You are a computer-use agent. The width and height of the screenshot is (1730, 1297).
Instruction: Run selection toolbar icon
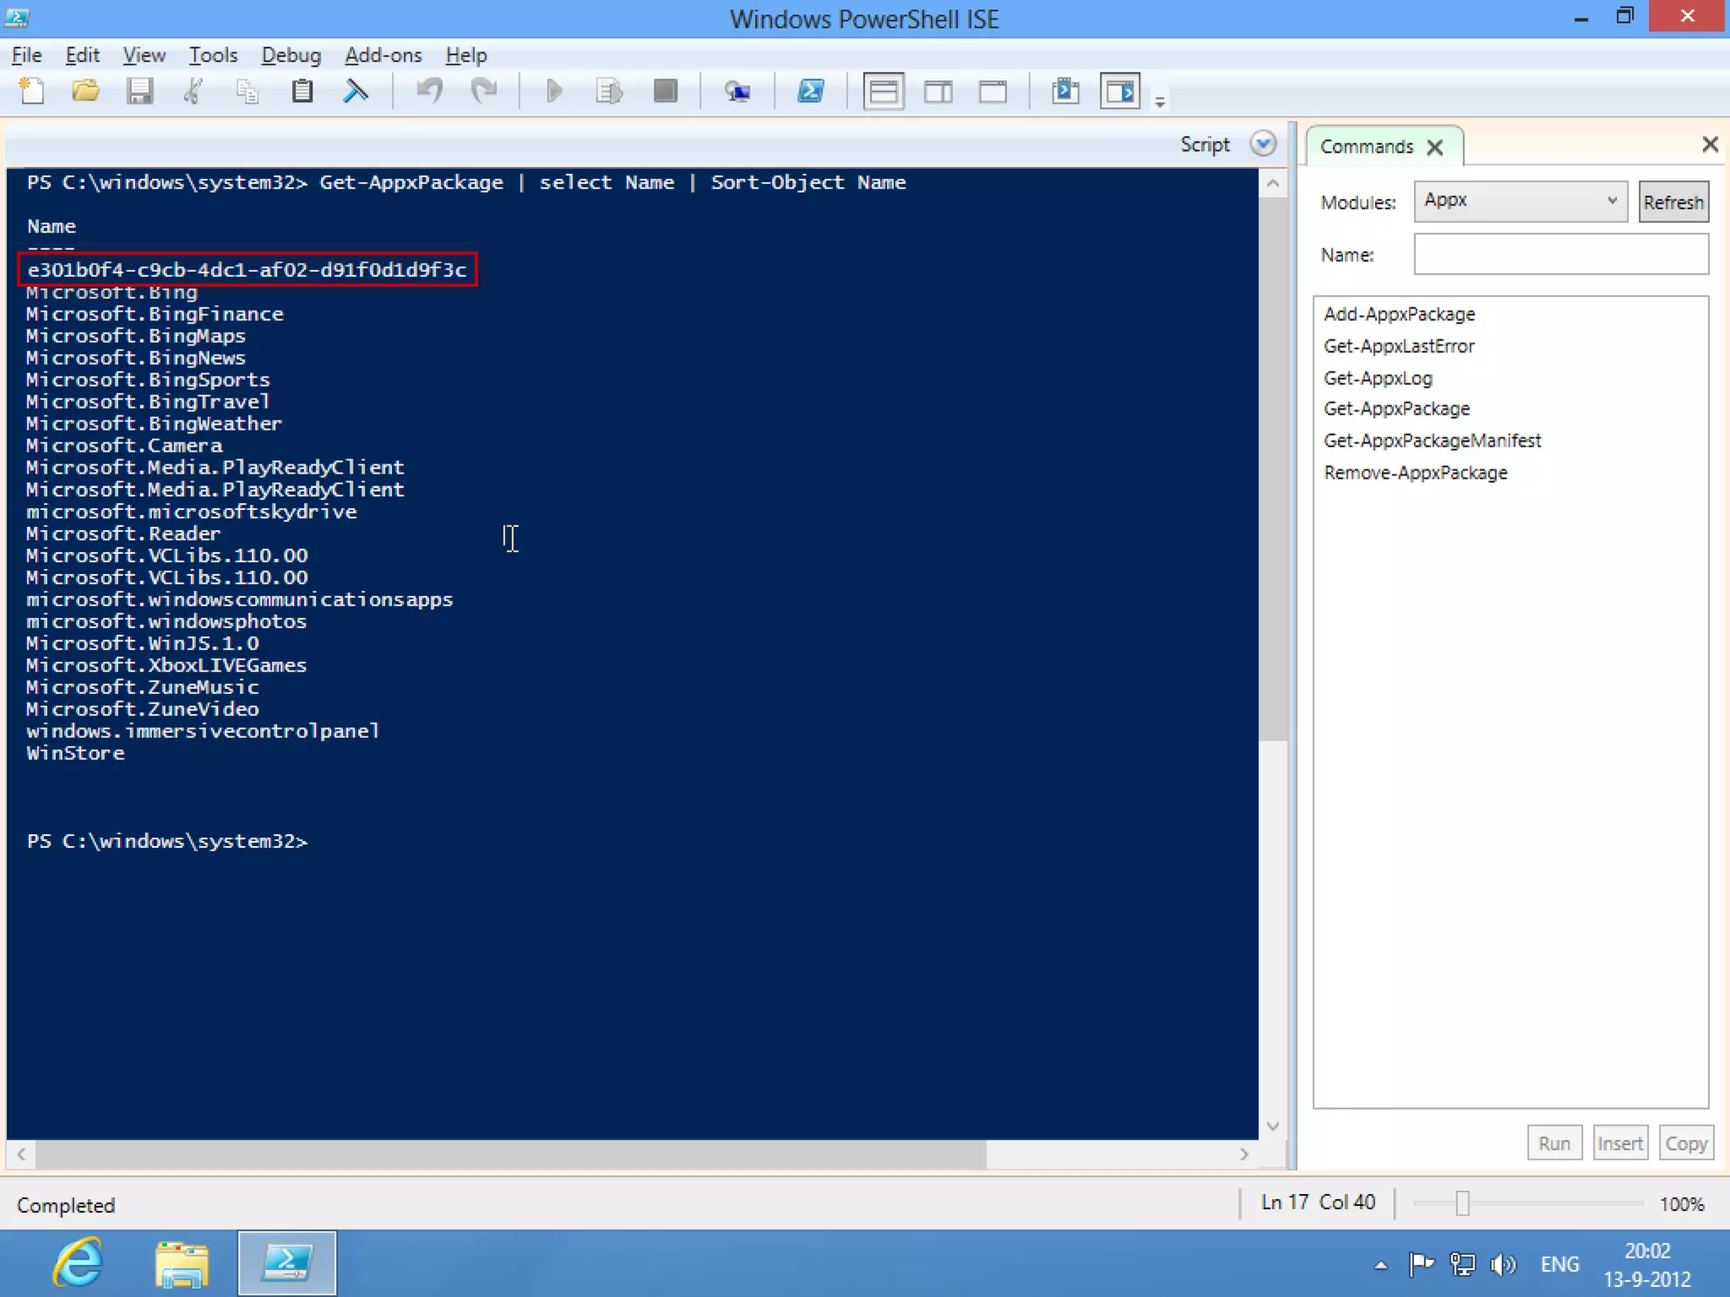[609, 90]
